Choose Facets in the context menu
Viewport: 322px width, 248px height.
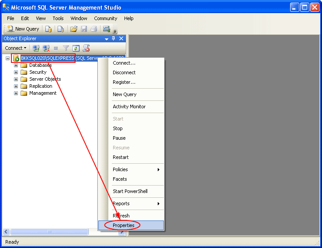[131, 179]
